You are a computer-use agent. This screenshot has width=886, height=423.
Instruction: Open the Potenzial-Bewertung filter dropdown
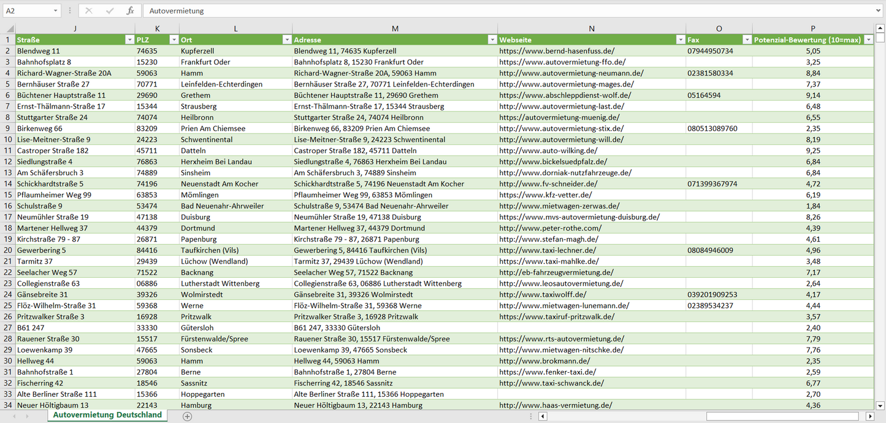pos(868,40)
